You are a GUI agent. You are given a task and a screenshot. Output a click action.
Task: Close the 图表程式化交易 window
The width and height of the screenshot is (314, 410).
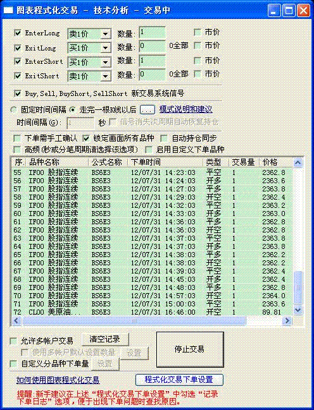pyautogui.click(x=303, y=11)
